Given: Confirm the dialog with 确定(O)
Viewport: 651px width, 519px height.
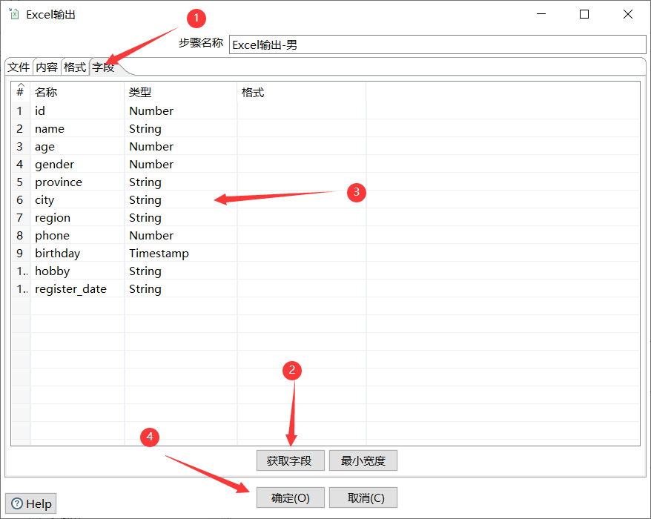Looking at the screenshot, I should point(290,497).
